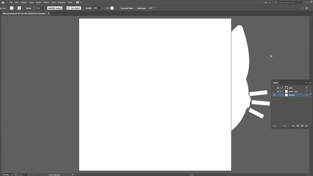Open the Object menu
Viewport: 313px width, 176px height.
pos(24,2)
